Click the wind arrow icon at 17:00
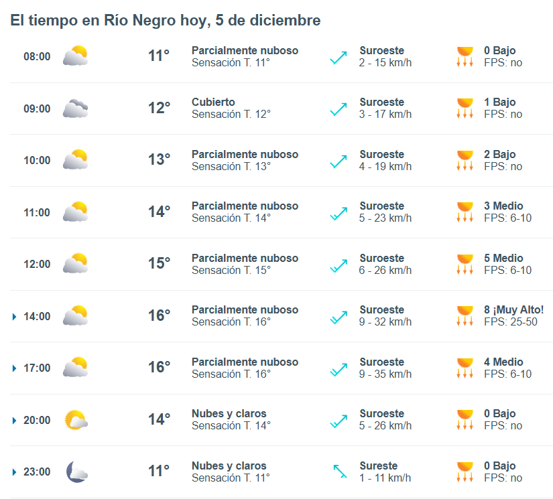 click(339, 368)
